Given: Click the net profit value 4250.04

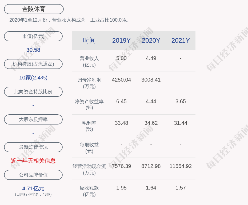Looking at the screenshot, I should click(x=122, y=80).
